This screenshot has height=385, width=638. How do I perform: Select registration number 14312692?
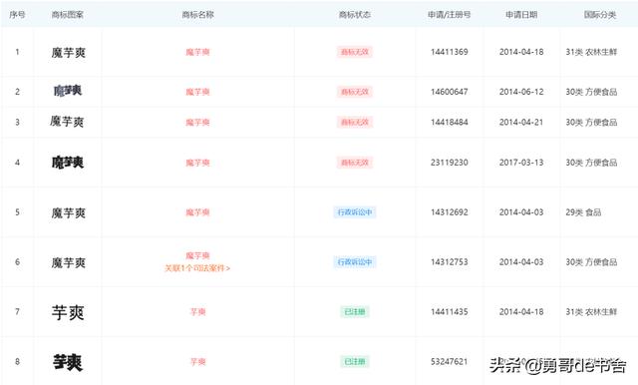point(450,212)
